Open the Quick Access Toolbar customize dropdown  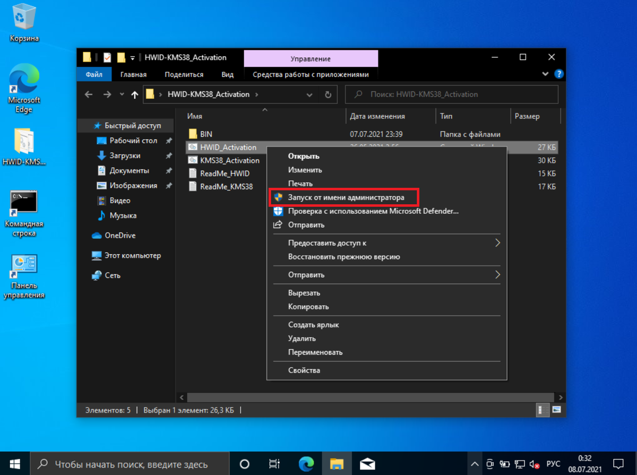(132, 57)
